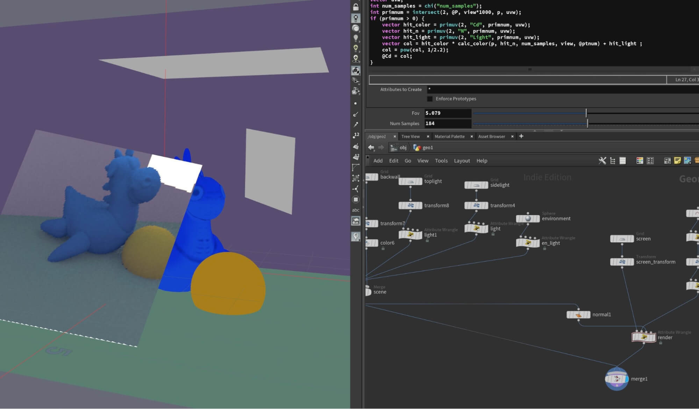Click the sticky note icon
This screenshot has height=409, width=699.
677,161
